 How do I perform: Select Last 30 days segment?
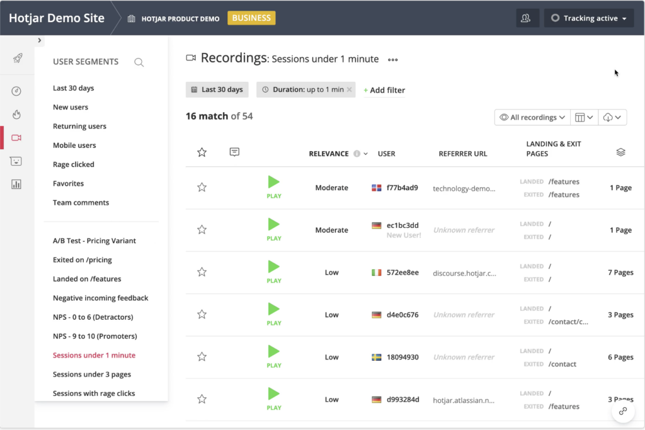[x=73, y=88]
